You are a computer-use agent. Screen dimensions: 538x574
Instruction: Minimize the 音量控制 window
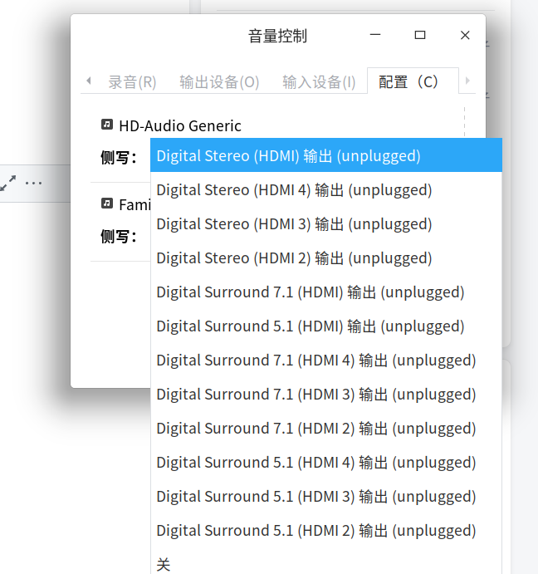pos(375,35)
